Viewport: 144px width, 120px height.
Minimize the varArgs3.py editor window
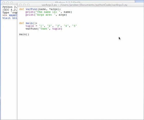click(24, 5)
